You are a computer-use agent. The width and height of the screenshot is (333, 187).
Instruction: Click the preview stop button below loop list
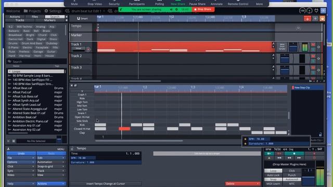click(x=14, y=141)
